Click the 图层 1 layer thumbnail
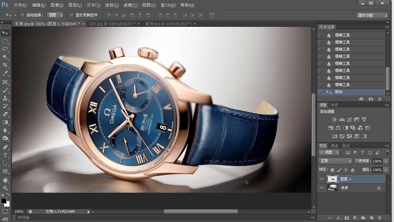 [x=332, y=179]
